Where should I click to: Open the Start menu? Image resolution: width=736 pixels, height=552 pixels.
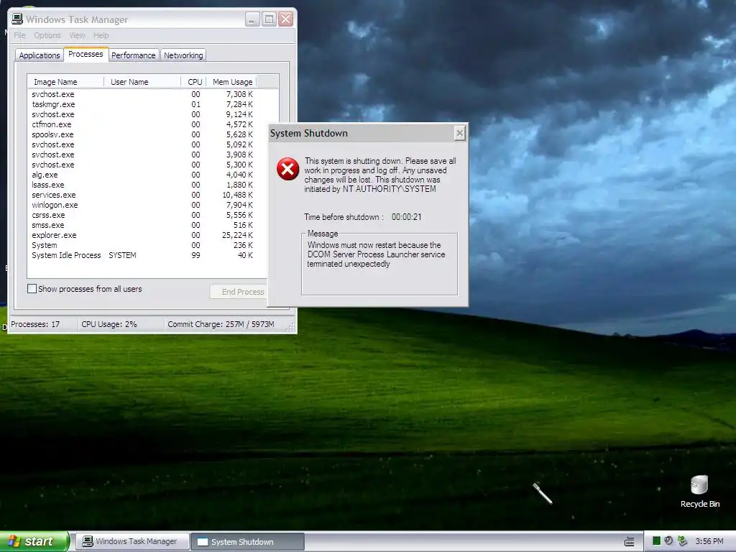34,541
